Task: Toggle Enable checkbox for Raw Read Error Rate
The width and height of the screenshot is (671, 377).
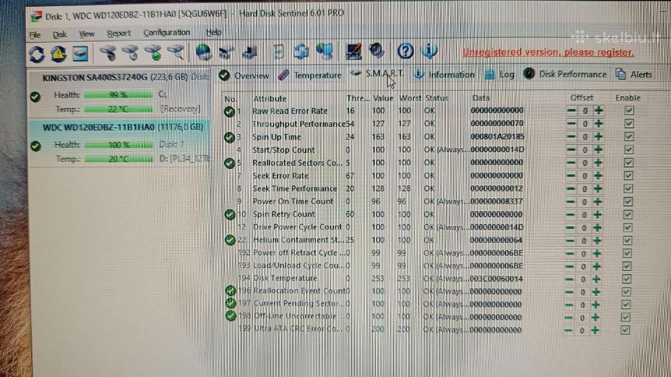Action: click(629, 111)
